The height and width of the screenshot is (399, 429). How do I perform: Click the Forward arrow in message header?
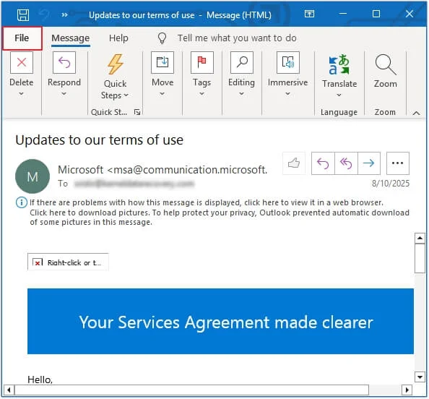pos(369,163)
